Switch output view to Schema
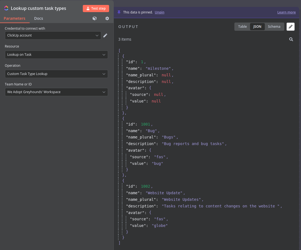The height and width of the screenshot is (250, 301). pyautogui.click(x=274, y=27)
